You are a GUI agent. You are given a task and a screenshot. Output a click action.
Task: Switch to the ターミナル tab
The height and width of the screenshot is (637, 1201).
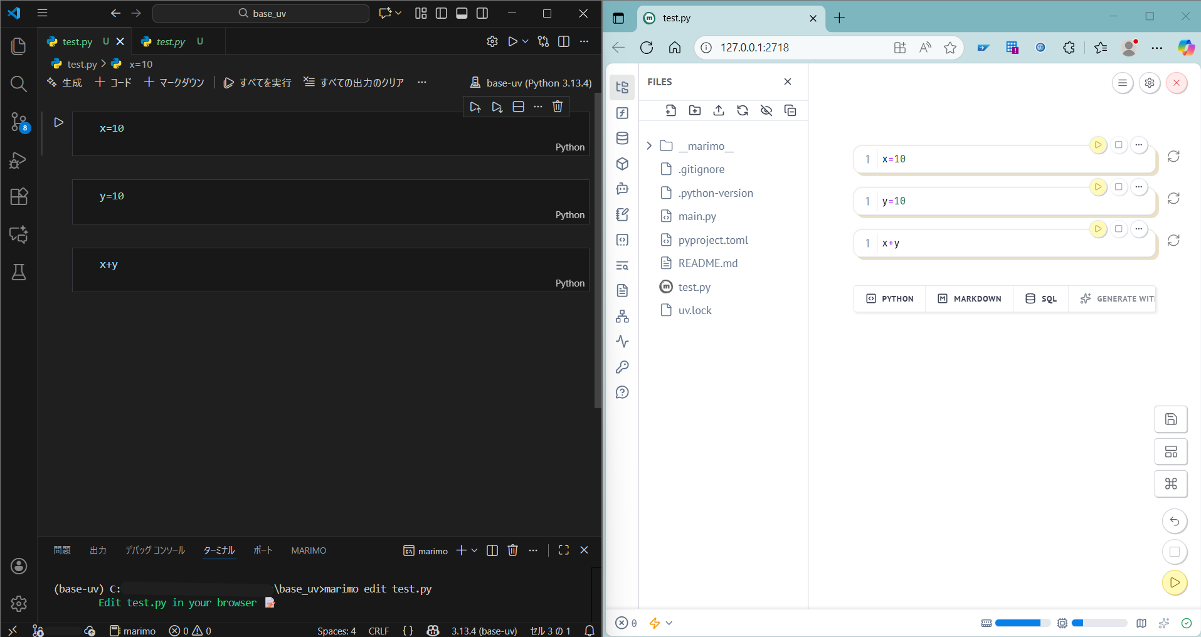pyautogui.click(x=218, y=550)
